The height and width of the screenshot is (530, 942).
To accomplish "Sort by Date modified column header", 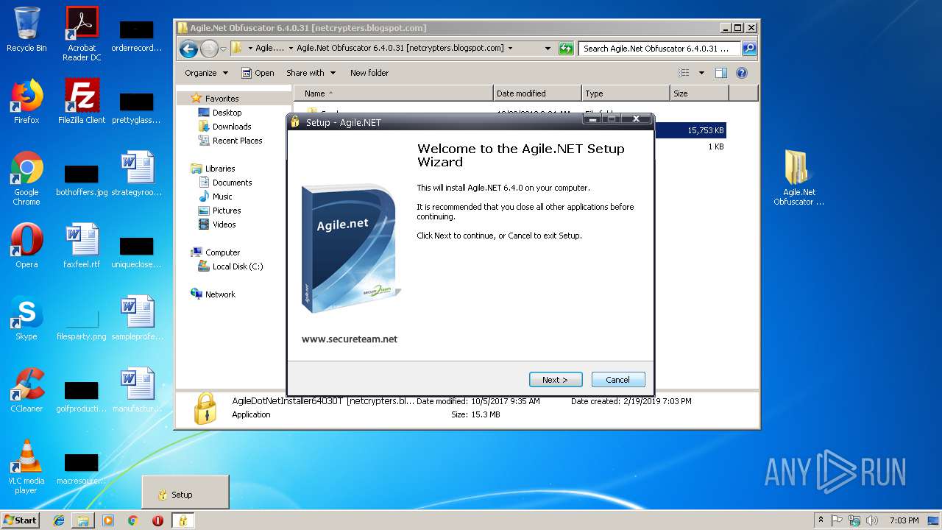I will (537, 93).
